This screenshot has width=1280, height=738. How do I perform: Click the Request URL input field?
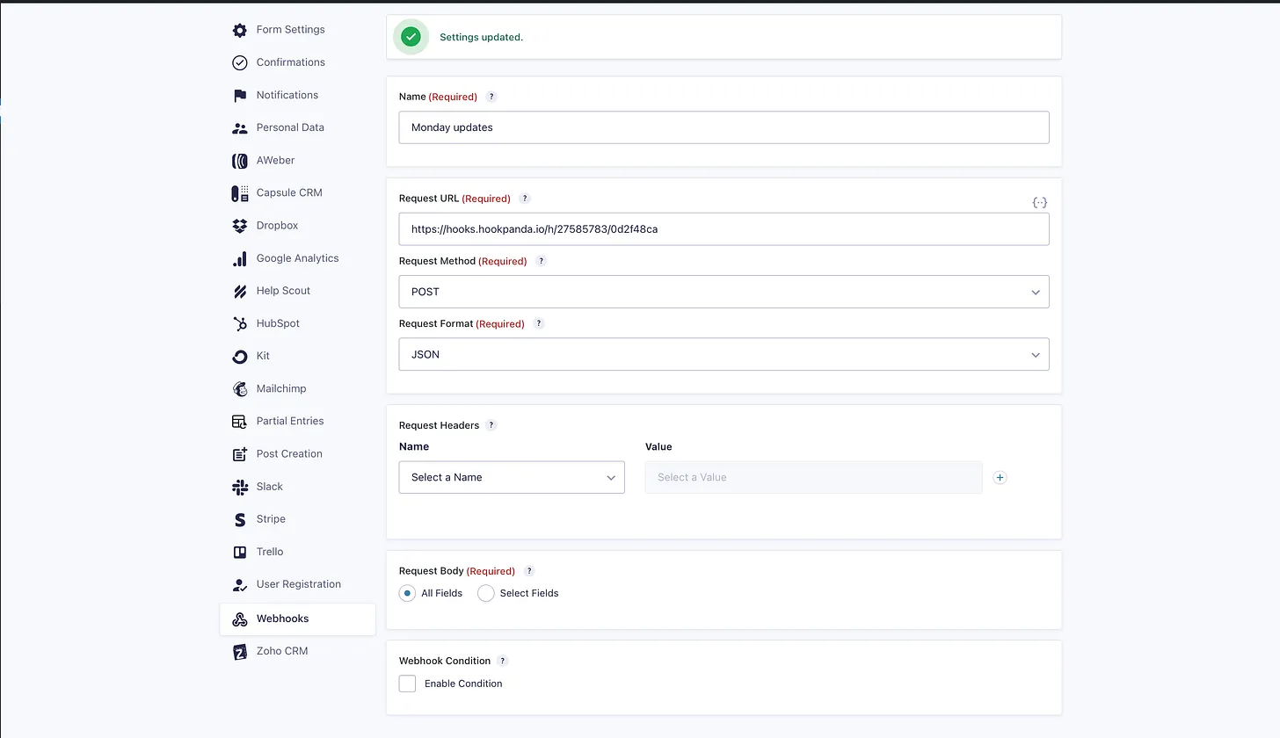pyautogui.click(x=723, y=229)
